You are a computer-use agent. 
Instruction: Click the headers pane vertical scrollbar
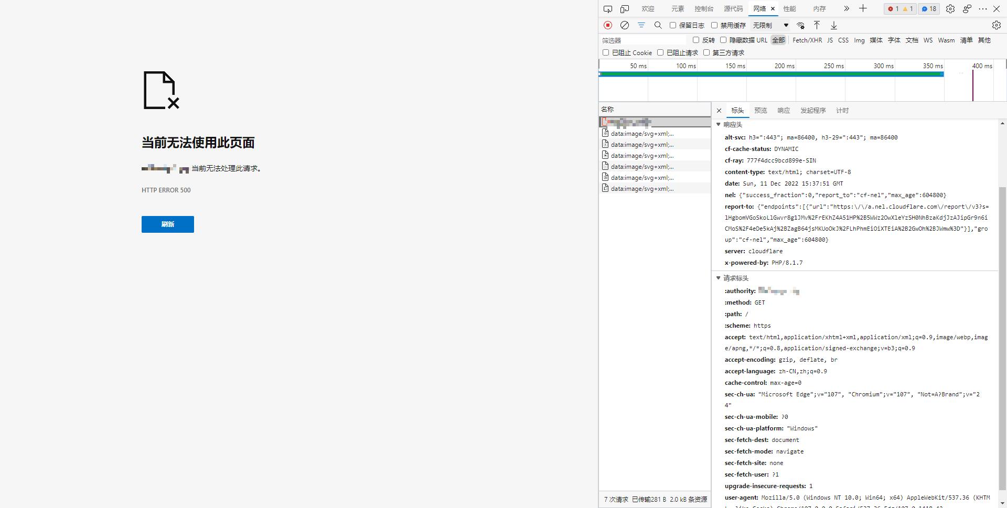tap(1002, 338)
